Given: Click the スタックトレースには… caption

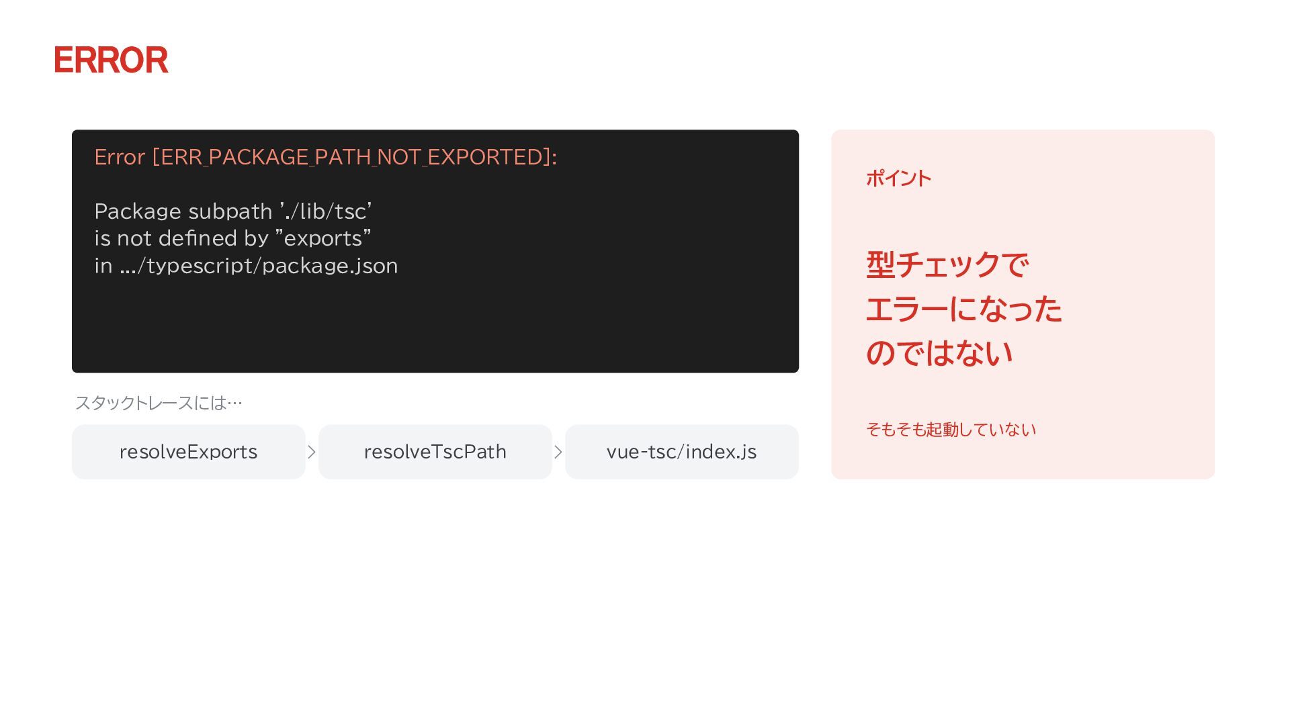Looking at the screenshot, I should [159, 403].
